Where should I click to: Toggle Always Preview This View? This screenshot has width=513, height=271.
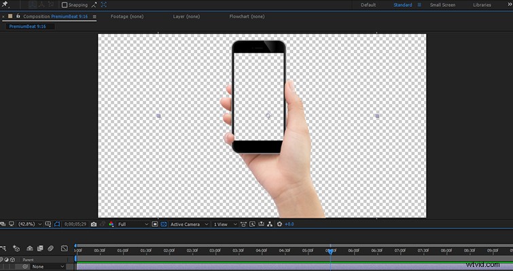pos(3,224)
